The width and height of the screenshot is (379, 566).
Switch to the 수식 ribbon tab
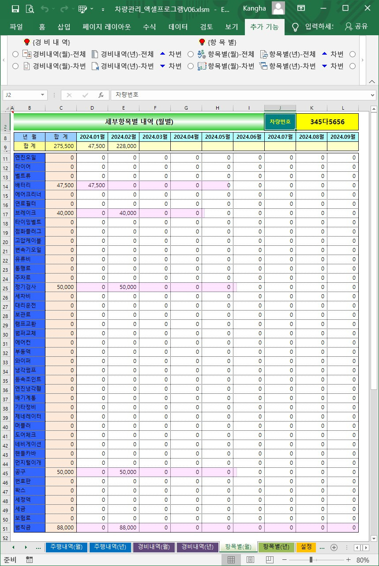pos(149,27)
